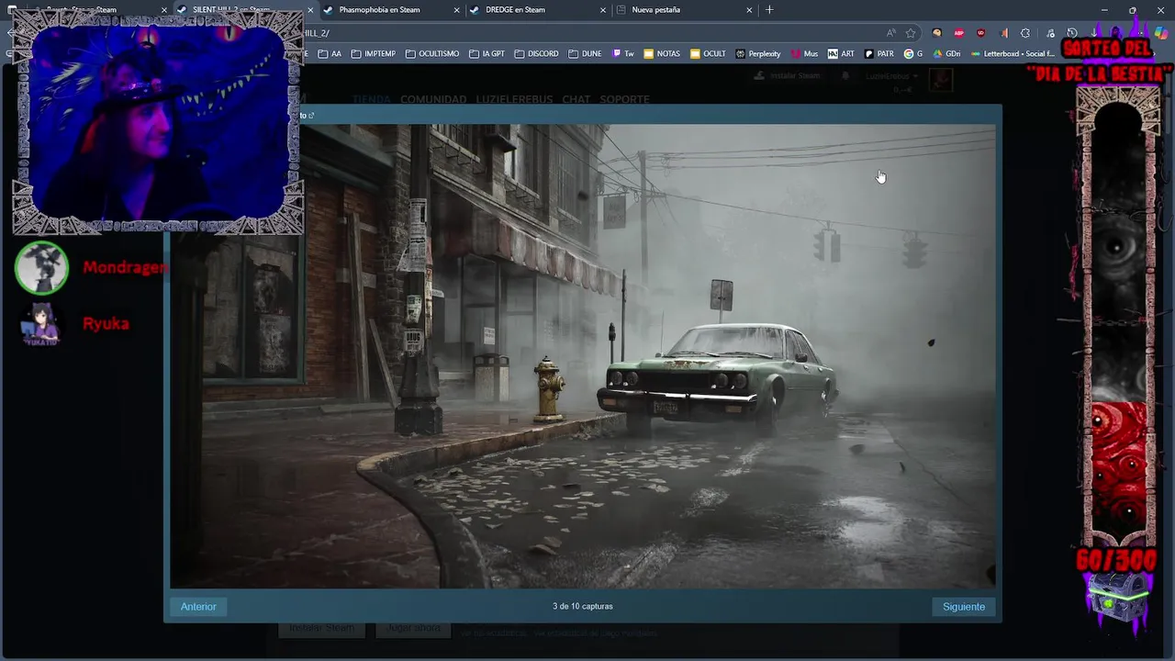
Task: Open a new browser tab with plus
Action: (x=769, y=10)
